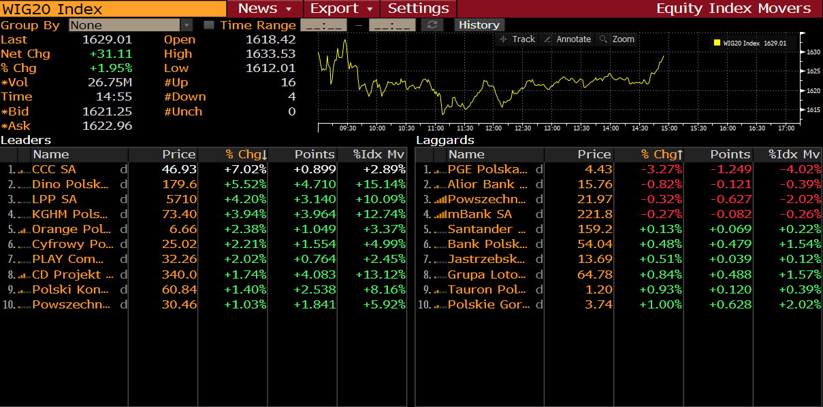Open the Group By dropdown
This screenshot has height=407, width=823.
point(186,25)
